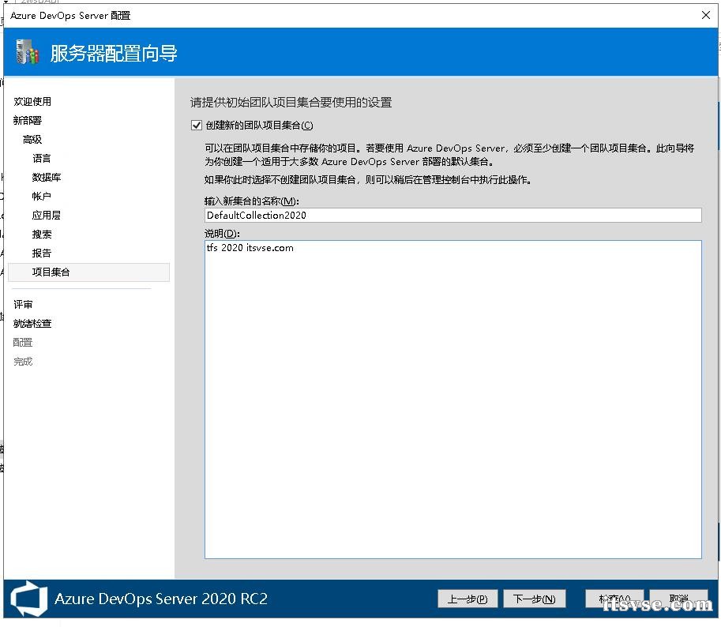
Task: Click the 如果你此时选择不创建团队项目集合 paragraph
Action: 368,180
